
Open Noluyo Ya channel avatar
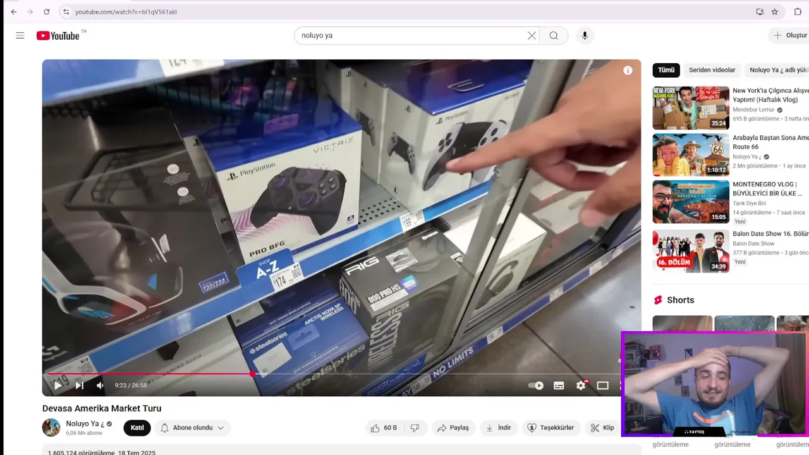point(51,428)
